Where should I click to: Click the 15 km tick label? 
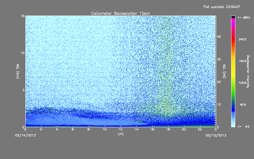click(23, 16)
